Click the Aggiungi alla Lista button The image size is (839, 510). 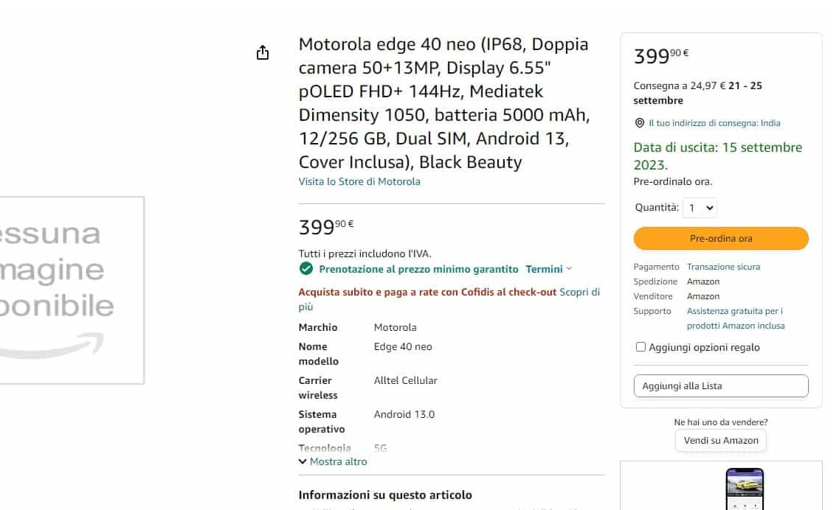[x=720, y=385]
